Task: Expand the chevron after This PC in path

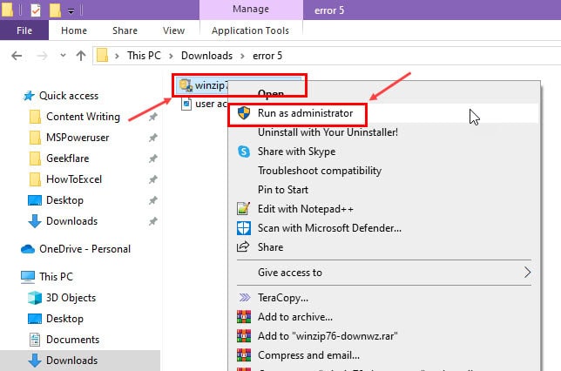Action: tap(171, 56)
